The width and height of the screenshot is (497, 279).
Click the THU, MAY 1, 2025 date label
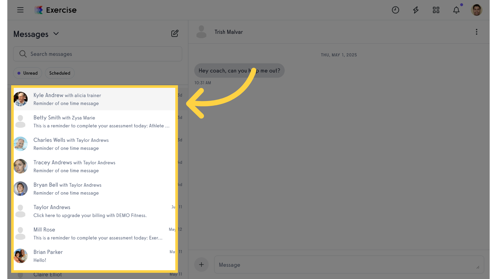[x=339, y=55]
